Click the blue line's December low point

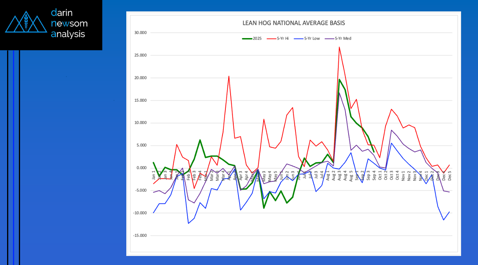point(443,220)
